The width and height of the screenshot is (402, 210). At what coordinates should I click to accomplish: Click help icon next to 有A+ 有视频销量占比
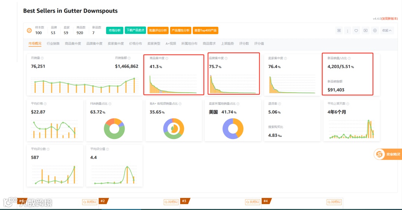(x=180, y=104)
